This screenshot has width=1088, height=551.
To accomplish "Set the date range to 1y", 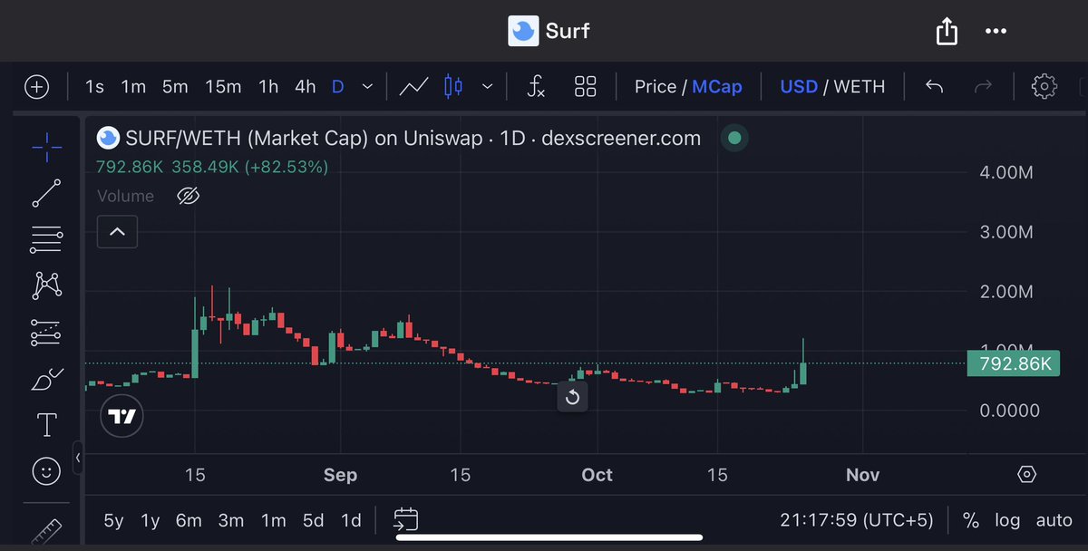I will (151, 521).
